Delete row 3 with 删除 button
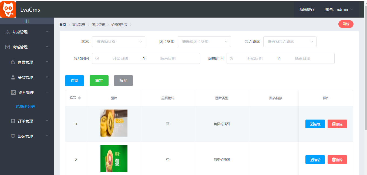This screenshot has width=367, height=175. [x=337, y=124]
